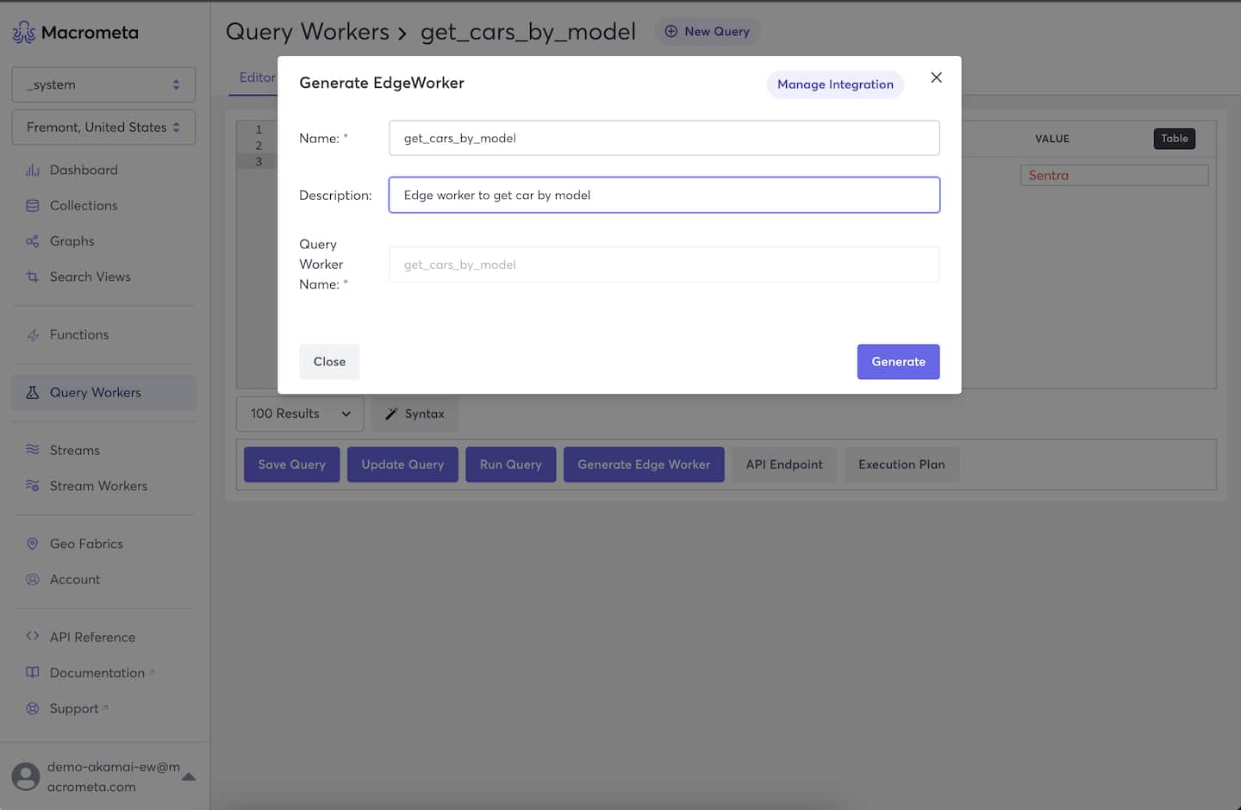Expand the user account menu arrow

[189, 777]
